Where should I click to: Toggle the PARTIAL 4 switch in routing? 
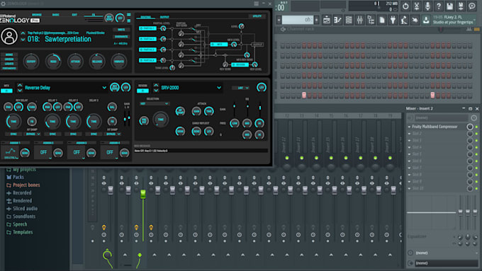click(x=147, y=60)
